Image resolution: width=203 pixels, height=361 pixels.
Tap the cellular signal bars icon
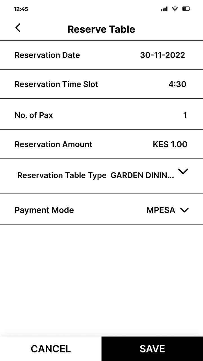point(164,9)
